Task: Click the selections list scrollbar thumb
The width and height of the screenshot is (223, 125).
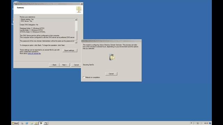Action: [x=76, y=35]
